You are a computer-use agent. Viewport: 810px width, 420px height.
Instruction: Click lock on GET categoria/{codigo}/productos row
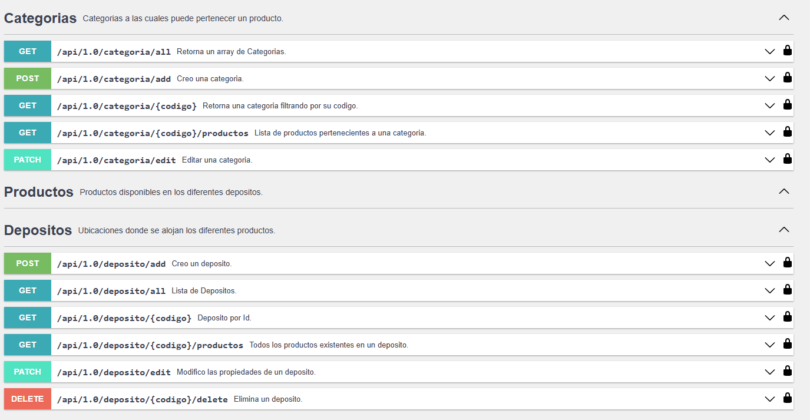tap(787, 131)
